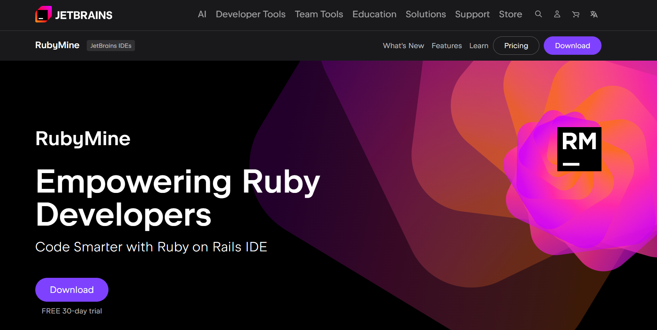This screenshot has width=657, height=330.
Task: Click the JetBrains IDEs tag
Action: pyautogui.click(x=111, y=46)
